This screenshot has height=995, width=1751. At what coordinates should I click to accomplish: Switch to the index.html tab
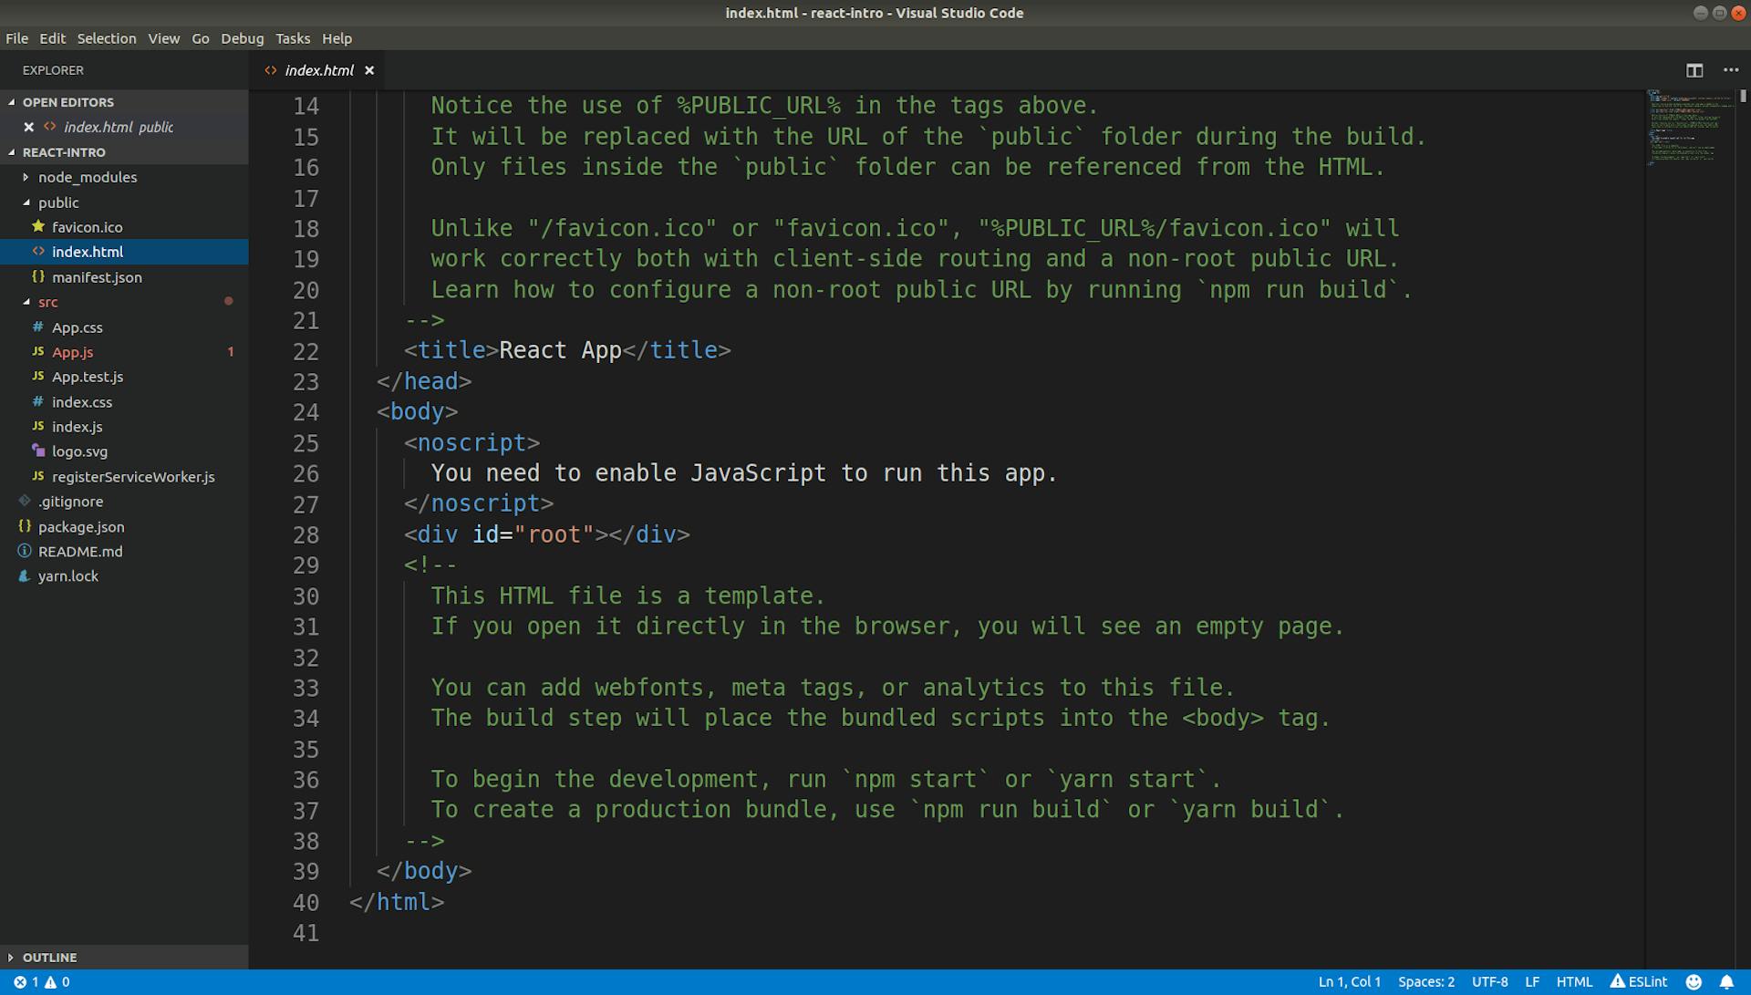(x=318, y=70)
